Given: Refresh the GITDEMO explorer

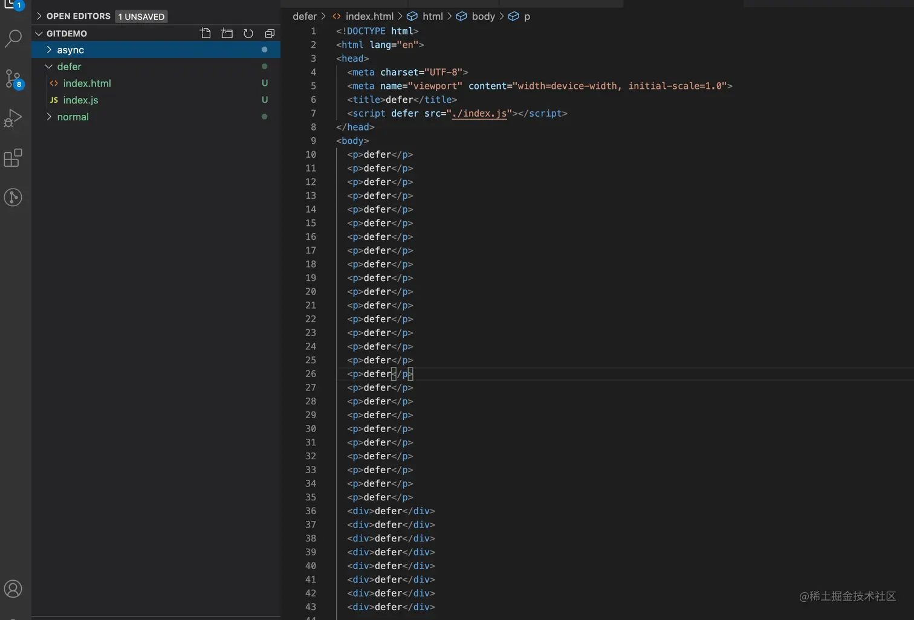Looking at the screenshot, I should [x=248, y=33].
